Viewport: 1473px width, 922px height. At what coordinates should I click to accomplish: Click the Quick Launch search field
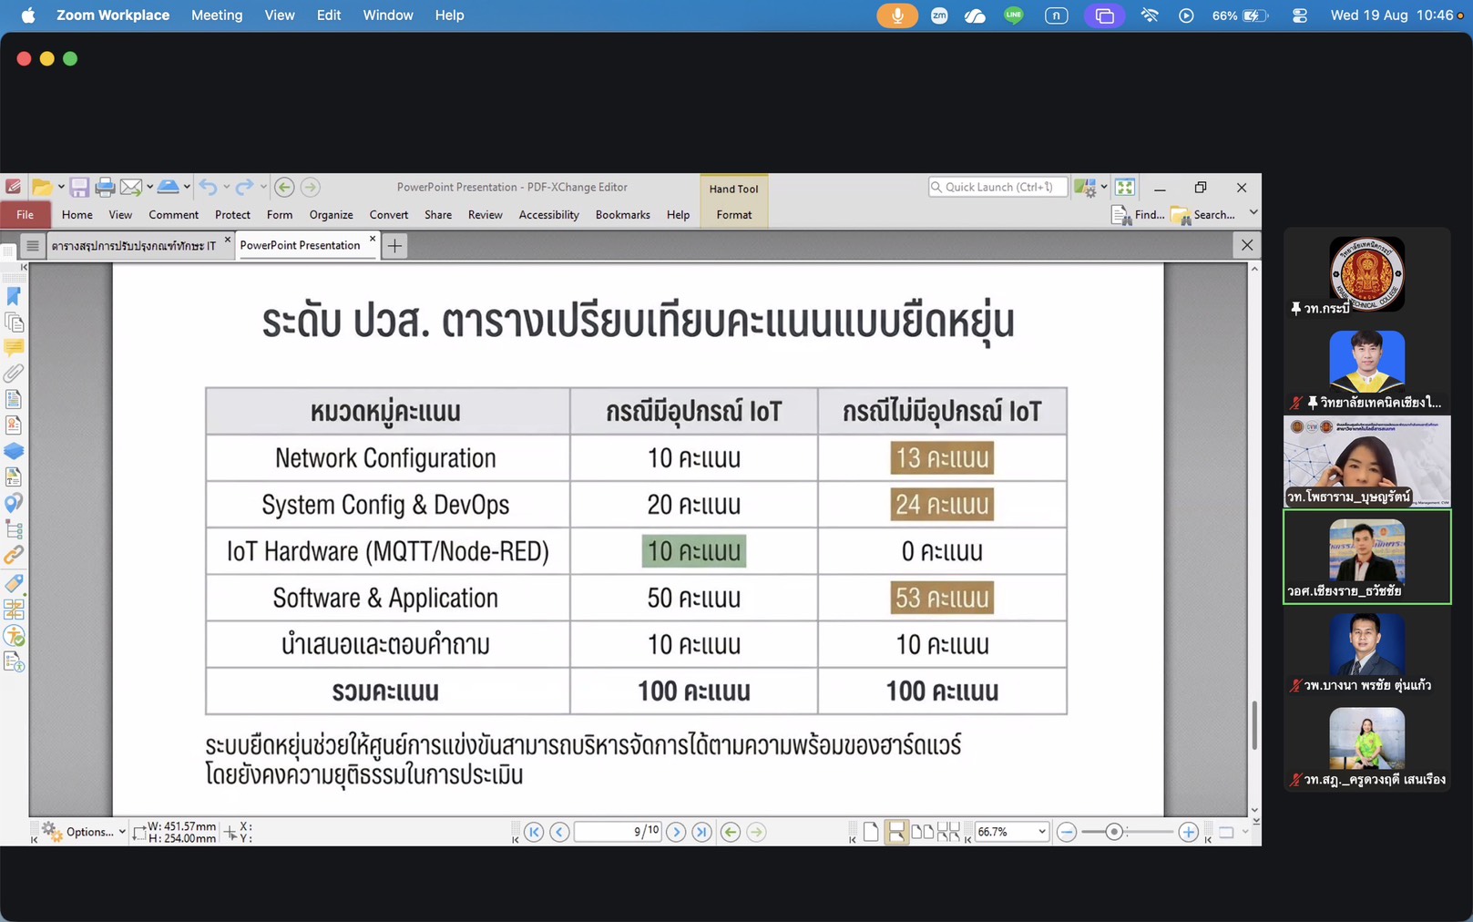[997, 188]
